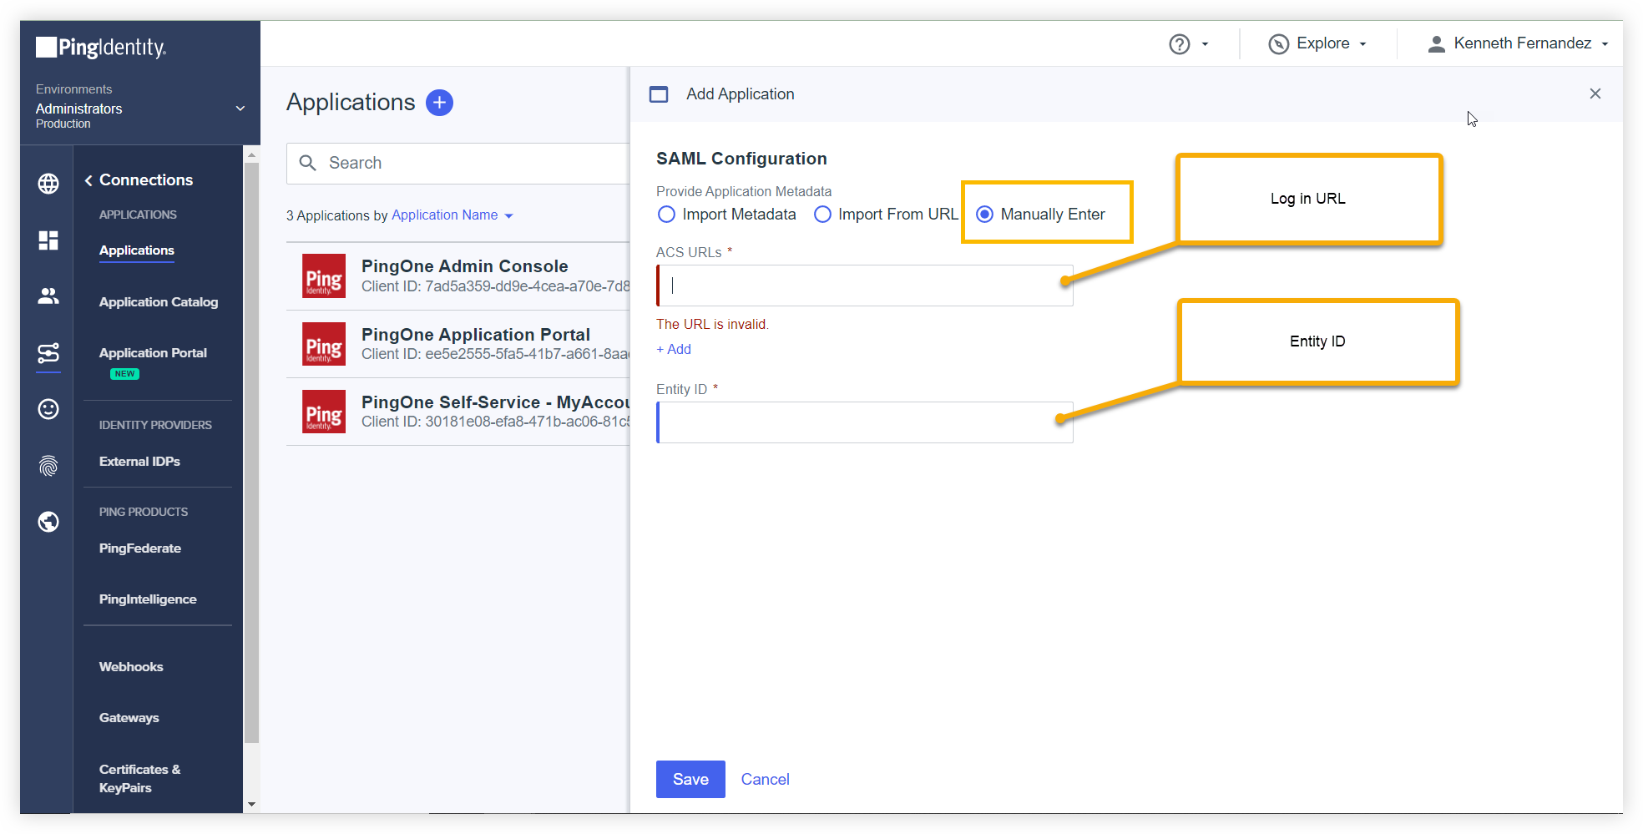Open Certificates & KeyPairs in the sidebar
This screenshot has width=1643, height=834.
139,779
